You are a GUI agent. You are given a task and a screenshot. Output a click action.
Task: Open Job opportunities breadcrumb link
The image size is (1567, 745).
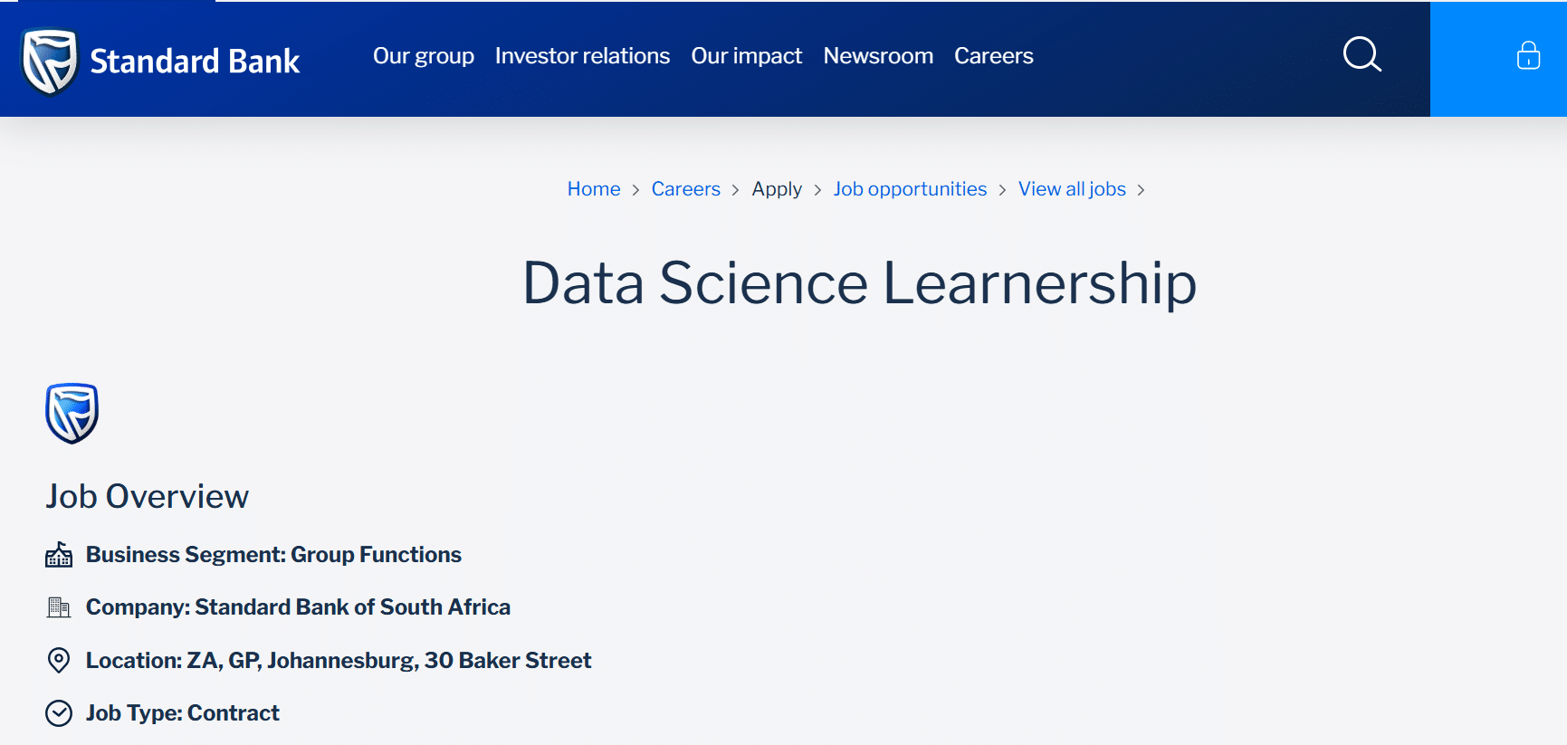point(910,189)
